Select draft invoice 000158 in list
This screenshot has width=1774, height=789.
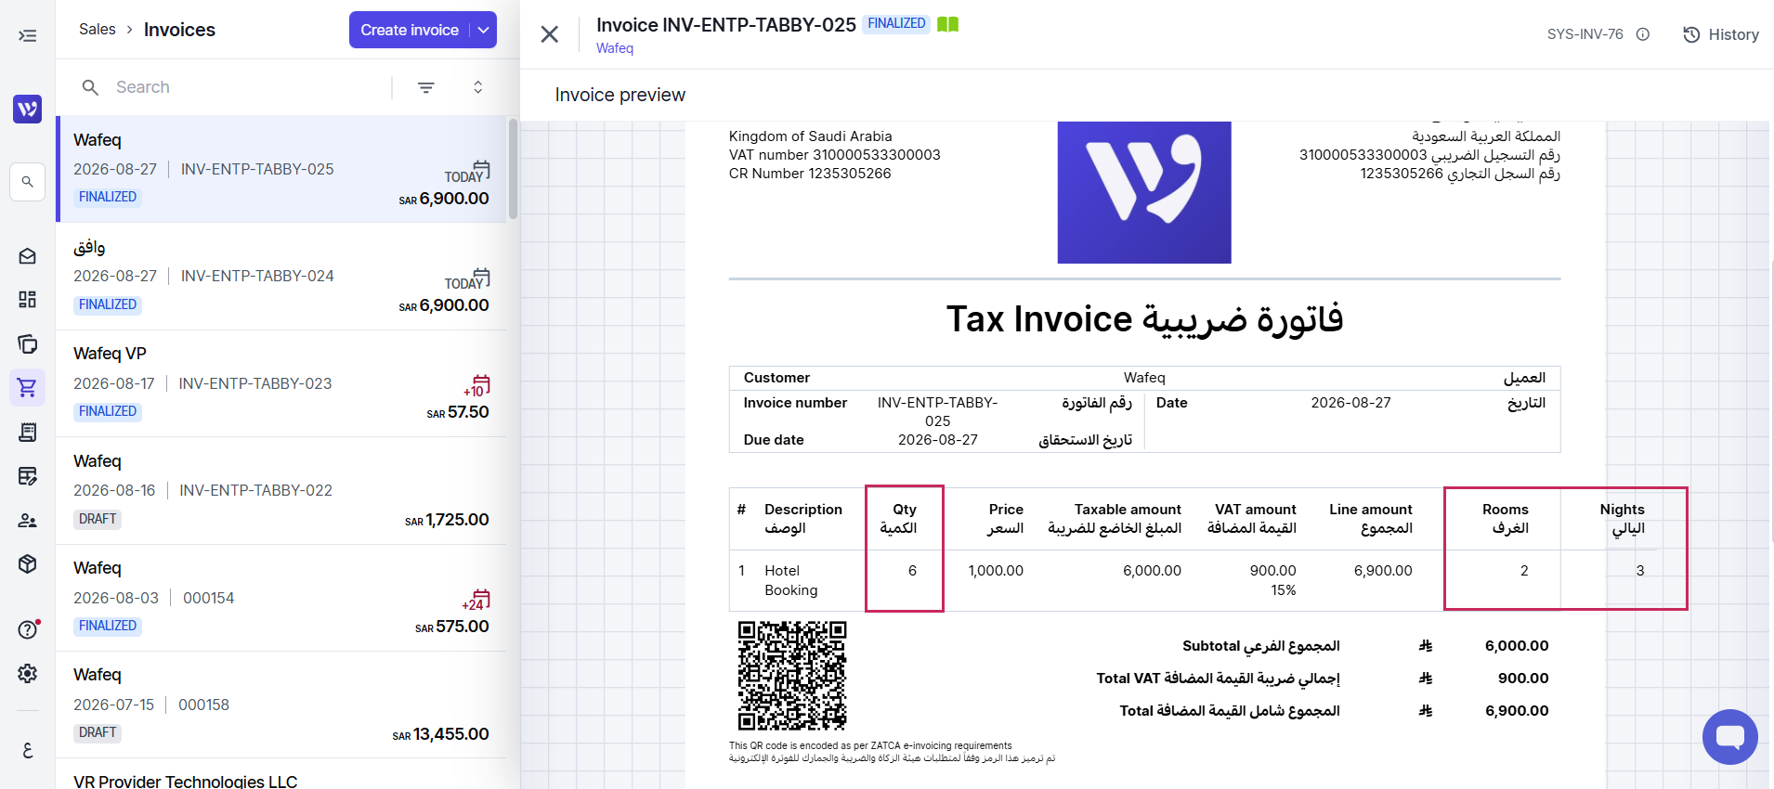pyautogui.click(x=281, y=705)
